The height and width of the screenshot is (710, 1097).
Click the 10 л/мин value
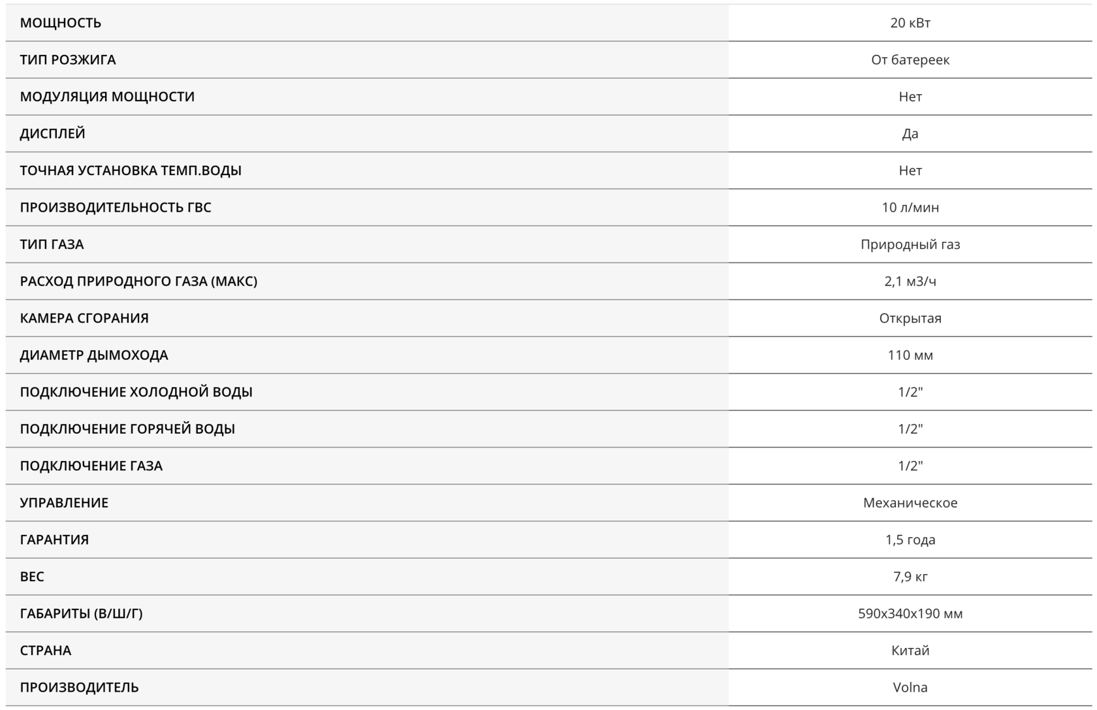click(910, 207)
